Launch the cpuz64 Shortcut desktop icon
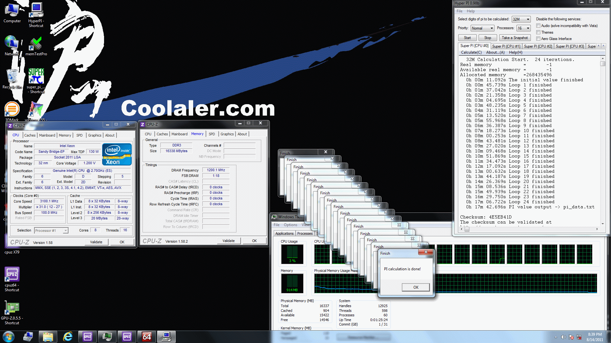This screenshot has height=343, width=611. [x=12, y=279]
